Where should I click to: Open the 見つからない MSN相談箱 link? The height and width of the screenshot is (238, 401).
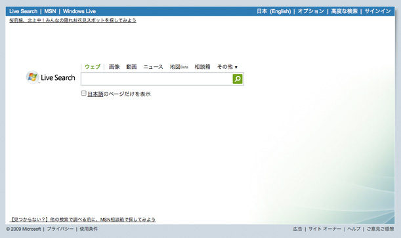click(x=82, y=220)
